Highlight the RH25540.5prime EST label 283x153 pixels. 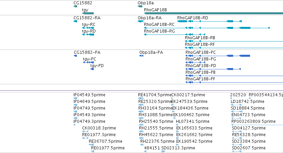(156, 122)
